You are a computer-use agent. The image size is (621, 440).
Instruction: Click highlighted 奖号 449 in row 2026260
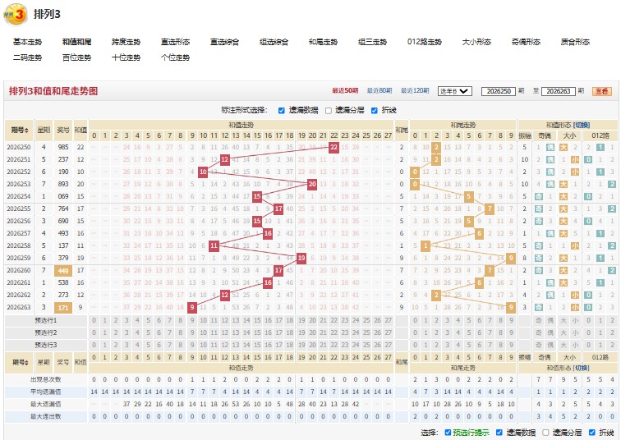pos(63,271)
